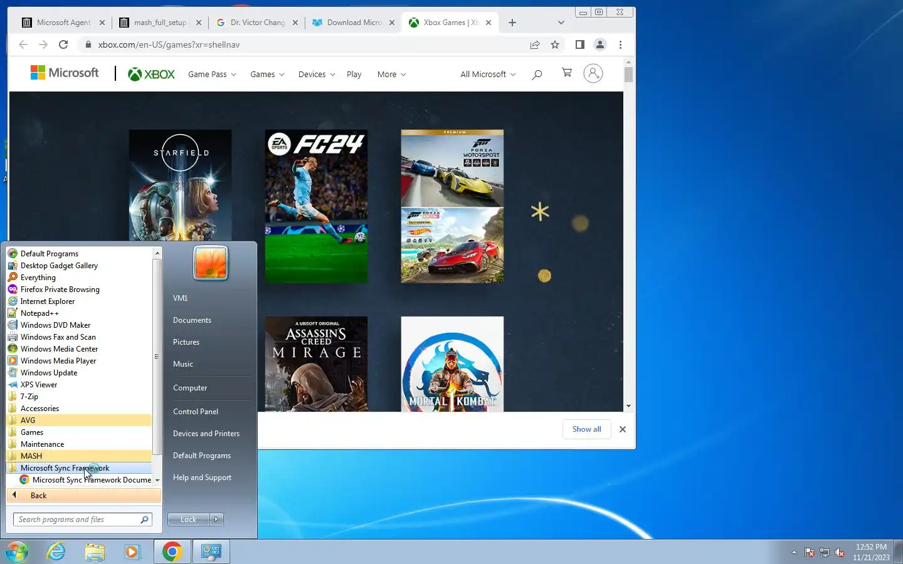Click the Xbox site search magnifier

click(537, 75)
